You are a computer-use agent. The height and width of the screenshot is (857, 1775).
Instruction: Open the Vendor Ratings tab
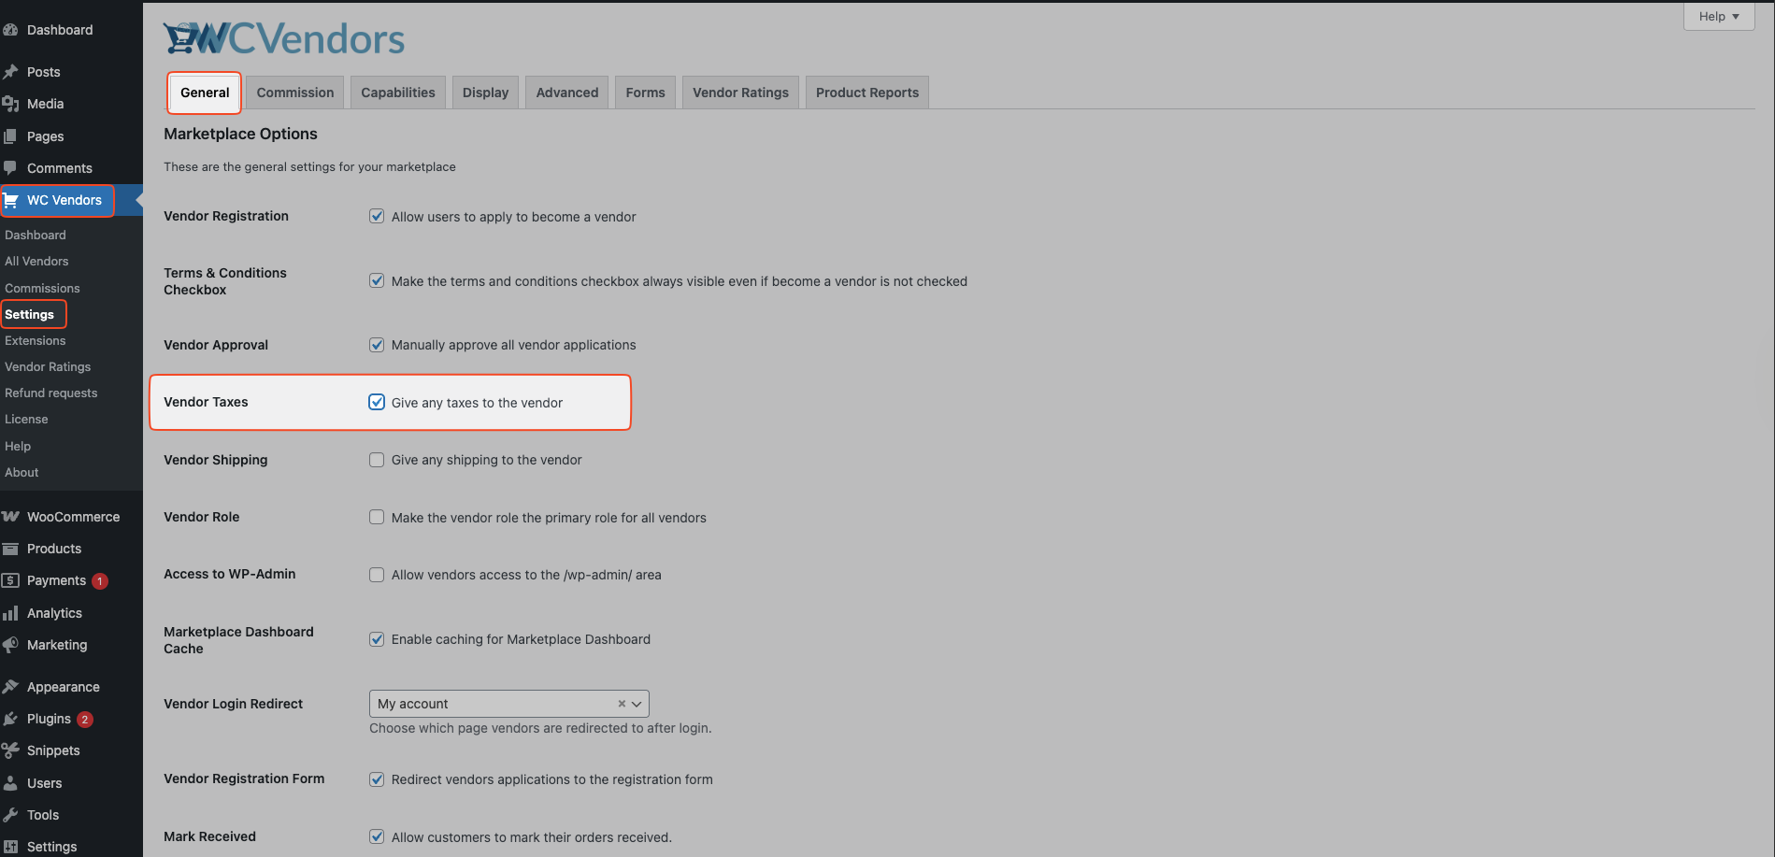pyautogui.click(x=740, y=93)
